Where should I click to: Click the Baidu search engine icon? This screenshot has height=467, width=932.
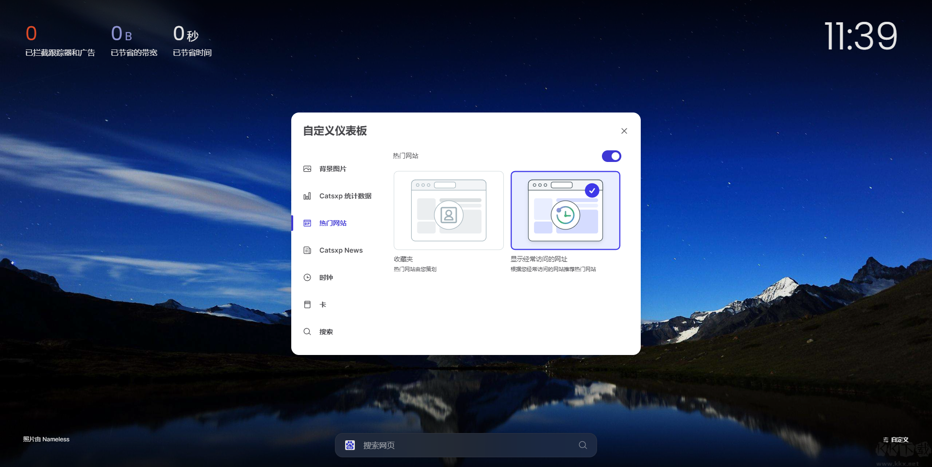350,445
